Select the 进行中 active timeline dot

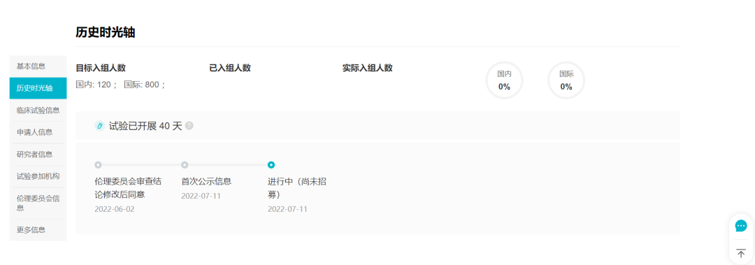click(x=271, y=165)
